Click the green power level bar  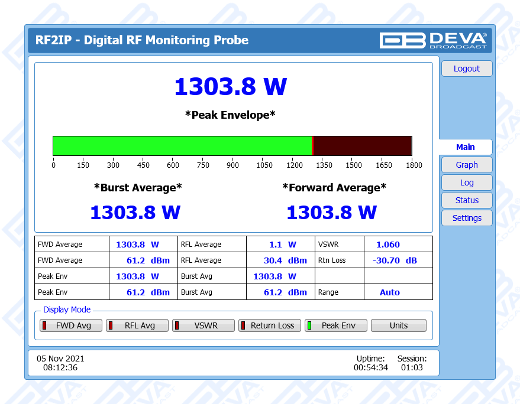click(x=182, y=146)
